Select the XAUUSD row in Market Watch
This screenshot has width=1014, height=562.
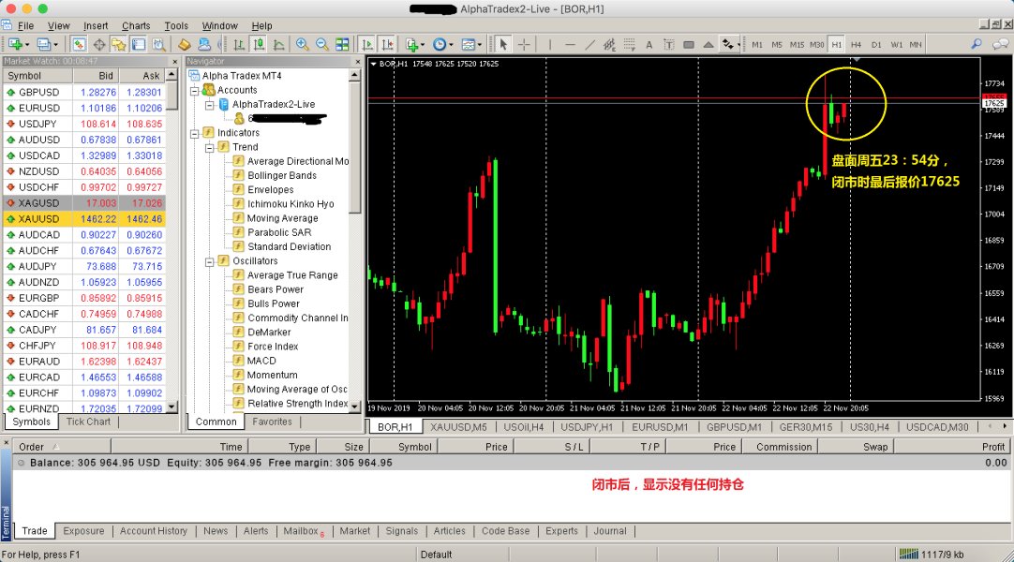(x=38, y=218)
